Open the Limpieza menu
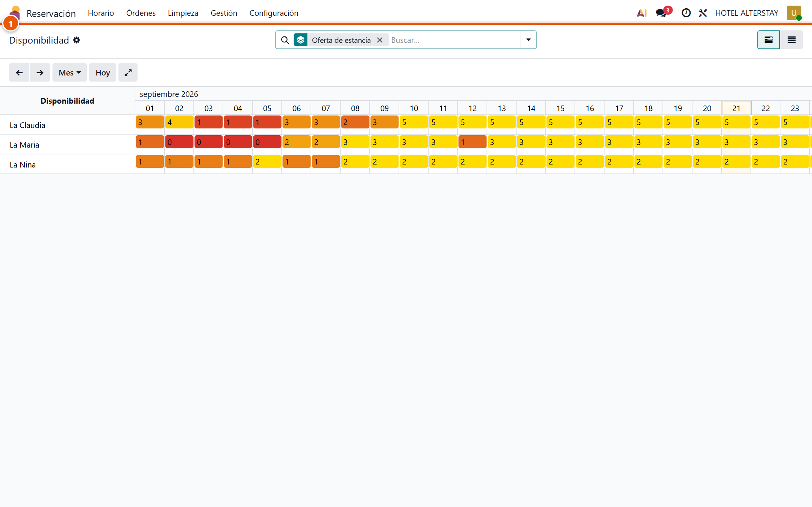Image resolution: width=812 pixels, height=507 pixels. (183, 13)
